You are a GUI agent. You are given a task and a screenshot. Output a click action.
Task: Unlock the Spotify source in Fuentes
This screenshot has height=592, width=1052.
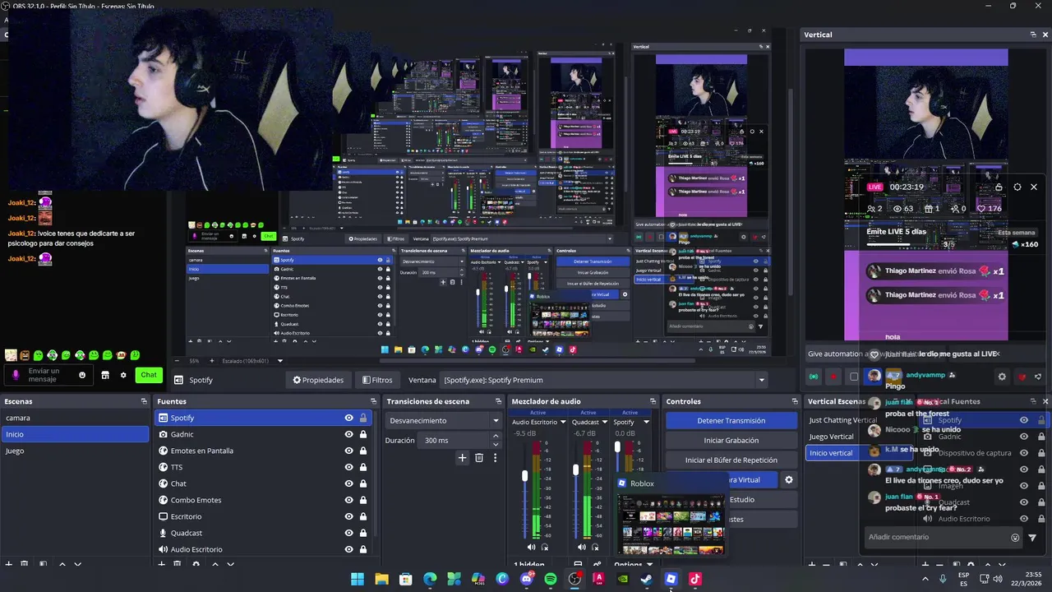362,418
